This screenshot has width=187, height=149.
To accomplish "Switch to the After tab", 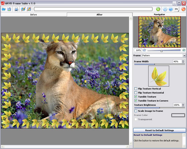I will click(100, 15).
